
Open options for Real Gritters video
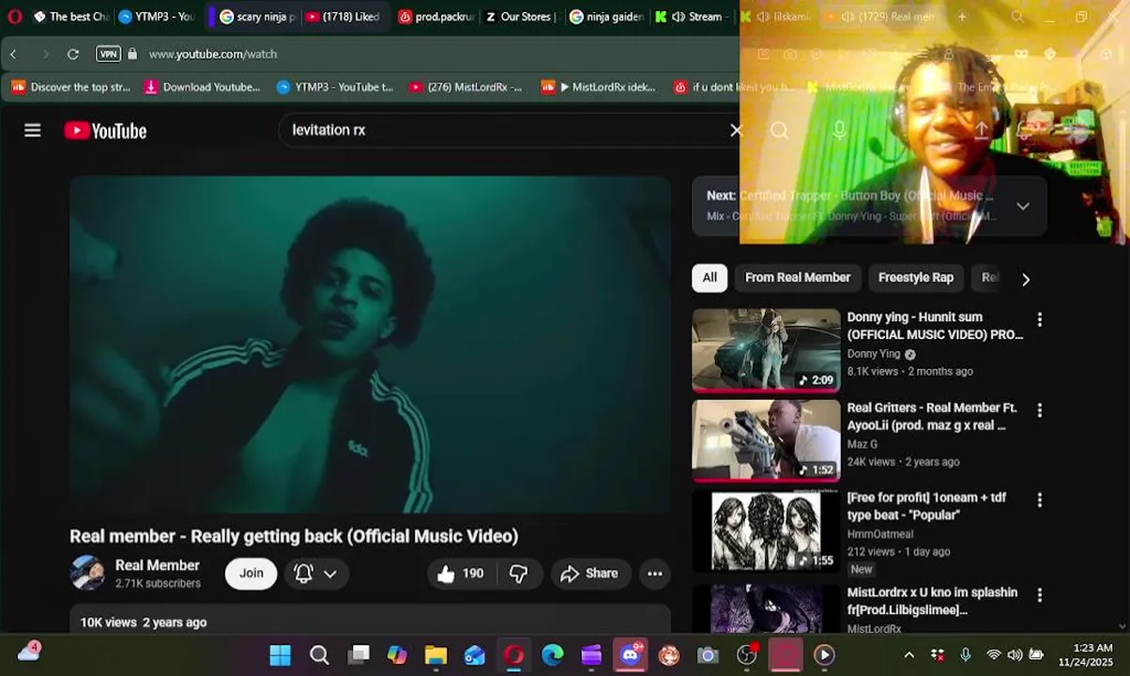(1039, 410)
